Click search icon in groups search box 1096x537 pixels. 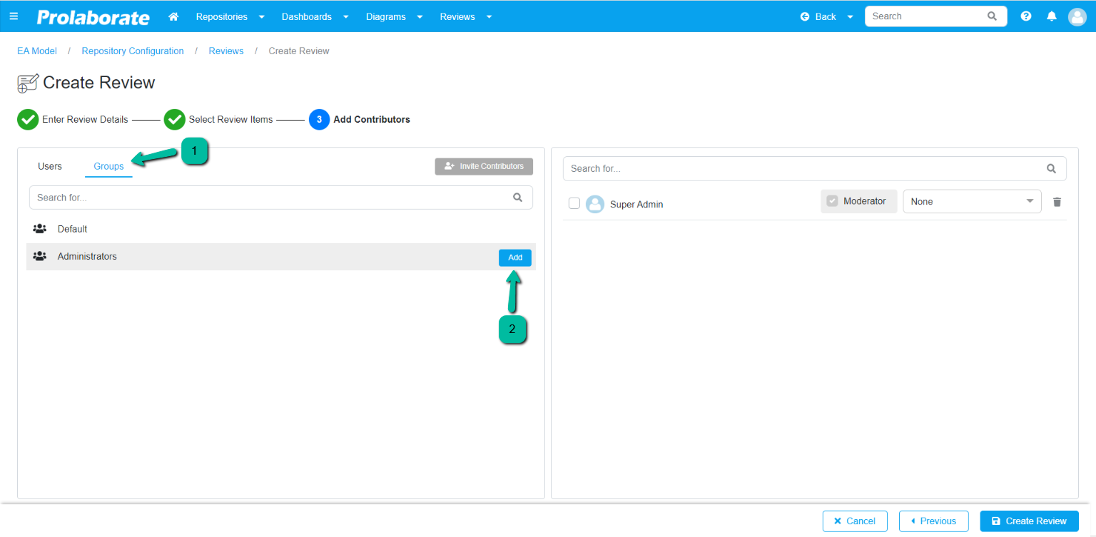point(518,198)
